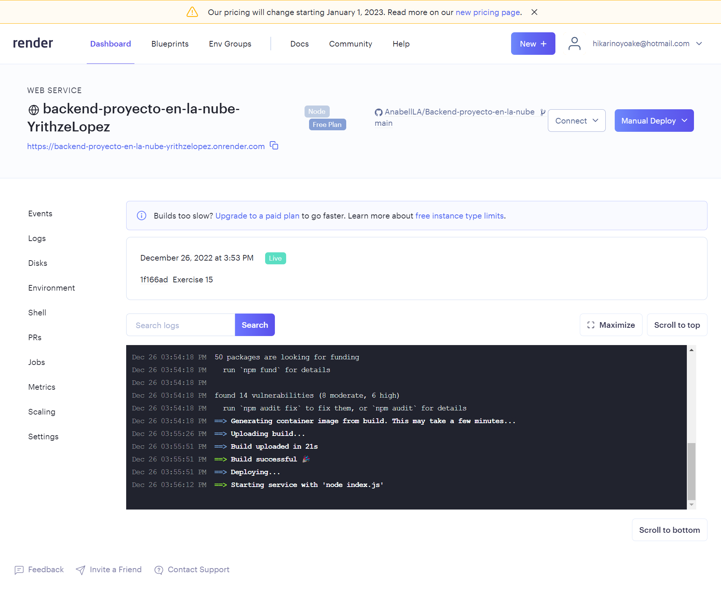Screen dimensions: 721x594
Task: Open the Connect dropdown
Action: click(x=576, y=121)
